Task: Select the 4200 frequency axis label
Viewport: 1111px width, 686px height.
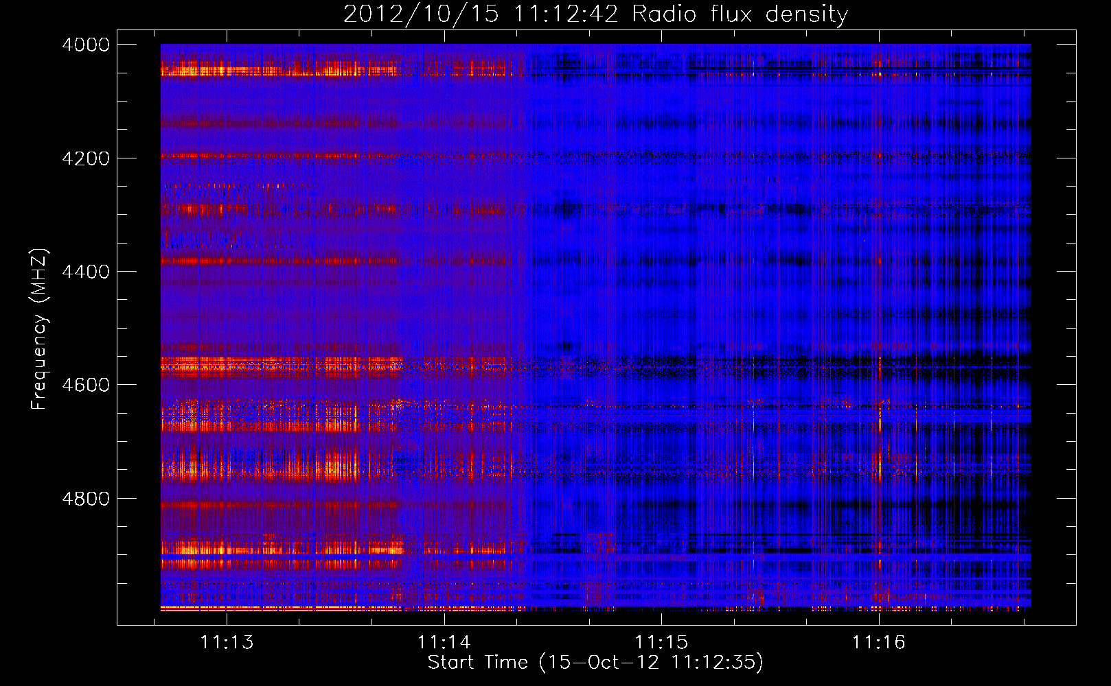Action: 86,158
